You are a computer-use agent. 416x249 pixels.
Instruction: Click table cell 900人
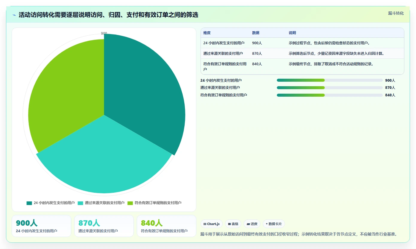point(257,43)
